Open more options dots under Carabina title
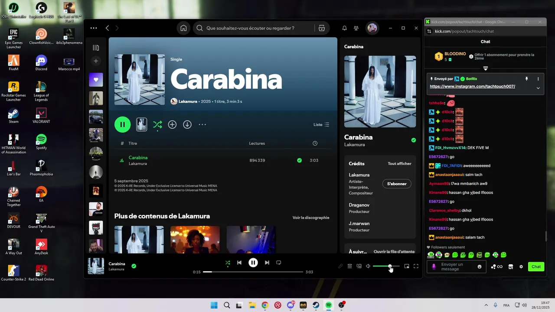The image size is (555, 312). pos(202,124)
